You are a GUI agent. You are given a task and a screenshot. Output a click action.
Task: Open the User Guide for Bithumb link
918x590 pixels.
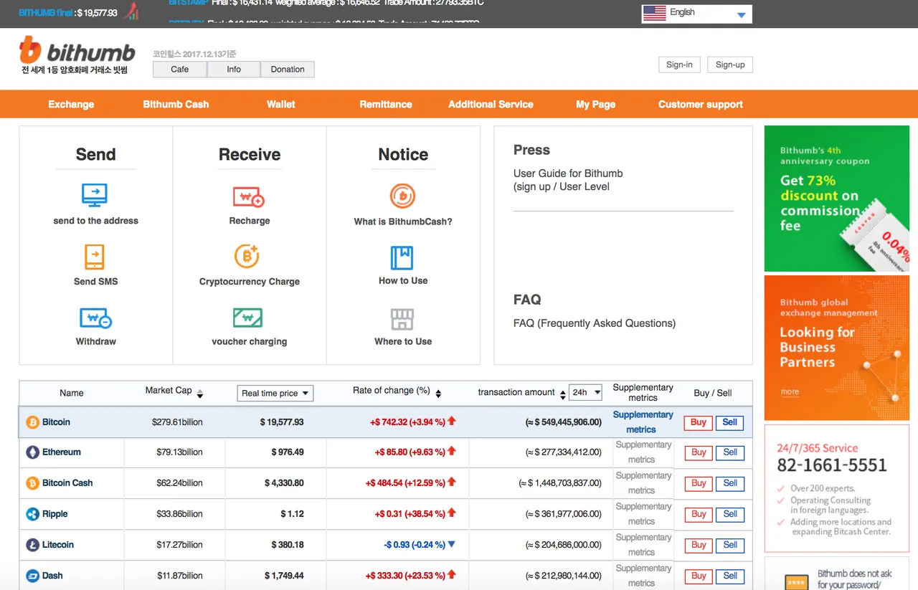coord(568,180)
